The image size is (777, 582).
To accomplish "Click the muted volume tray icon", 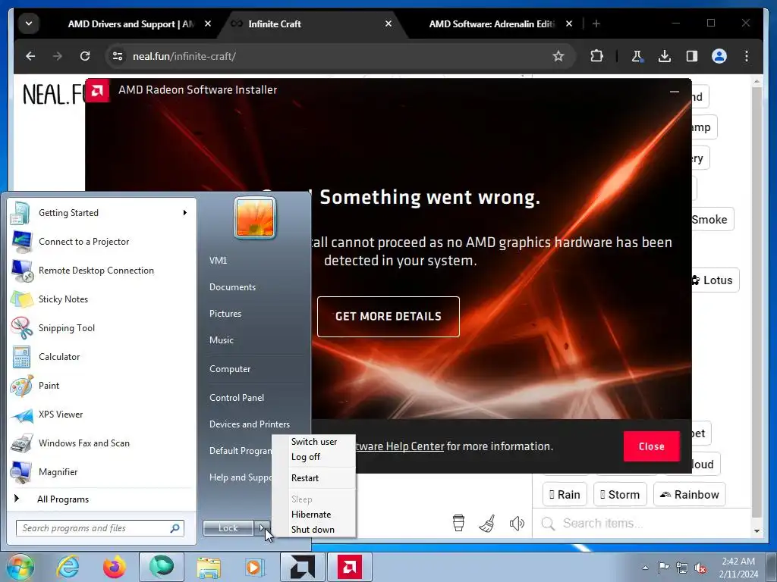I will point(700,568).
